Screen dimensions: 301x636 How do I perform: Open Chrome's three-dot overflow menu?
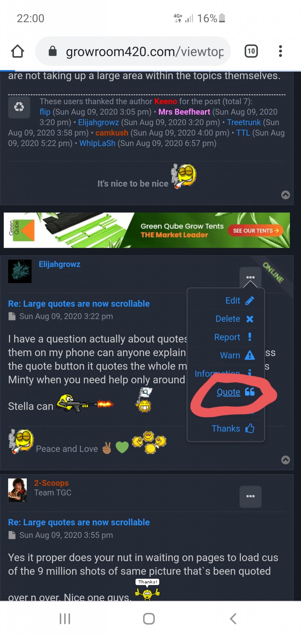click(x=280, y=51)
